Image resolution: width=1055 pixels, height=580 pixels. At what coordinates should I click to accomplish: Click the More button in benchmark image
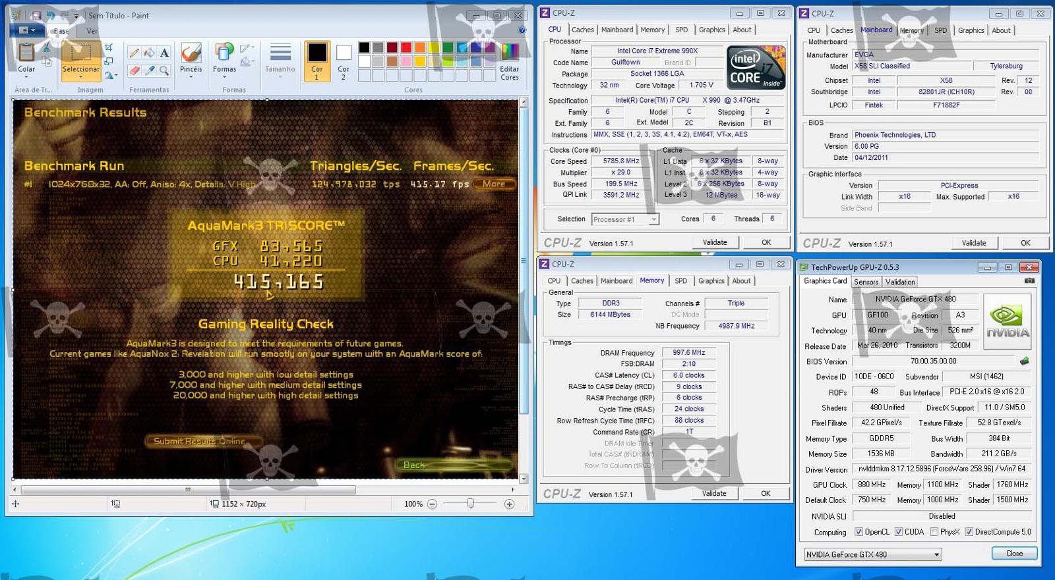pos(494,184)
